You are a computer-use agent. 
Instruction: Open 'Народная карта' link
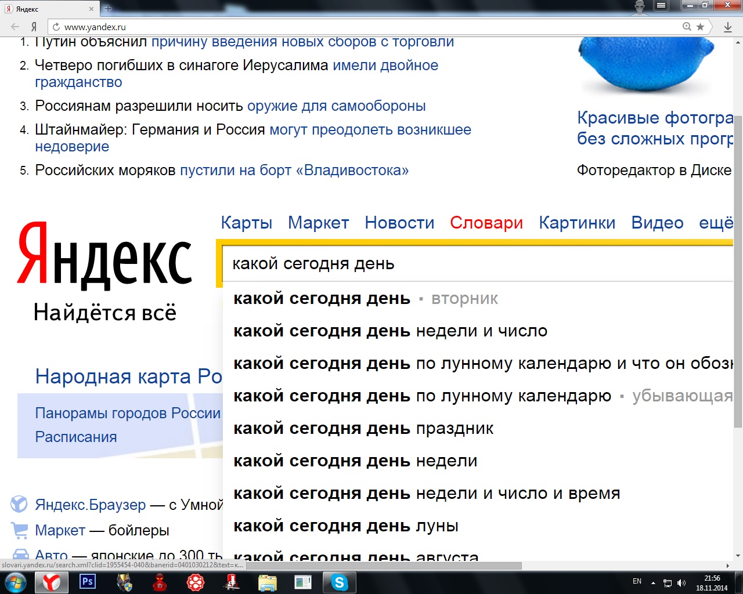coord(129,376)
